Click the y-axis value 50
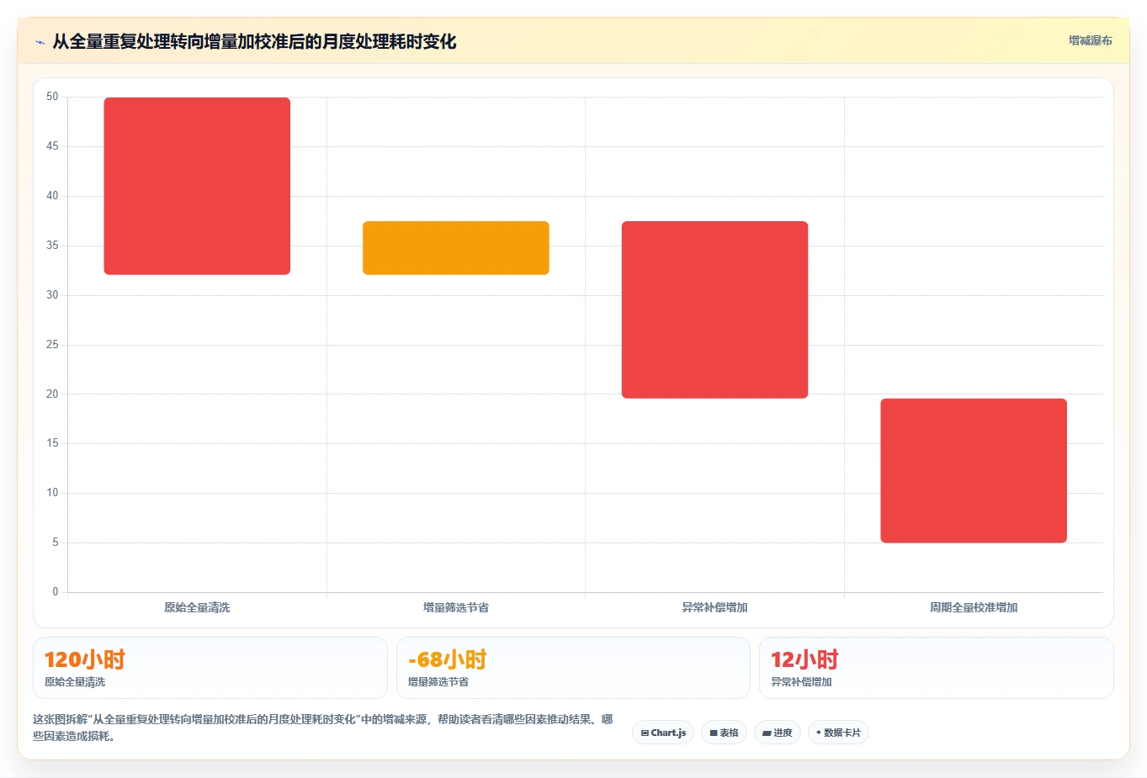 pos(52,97)
